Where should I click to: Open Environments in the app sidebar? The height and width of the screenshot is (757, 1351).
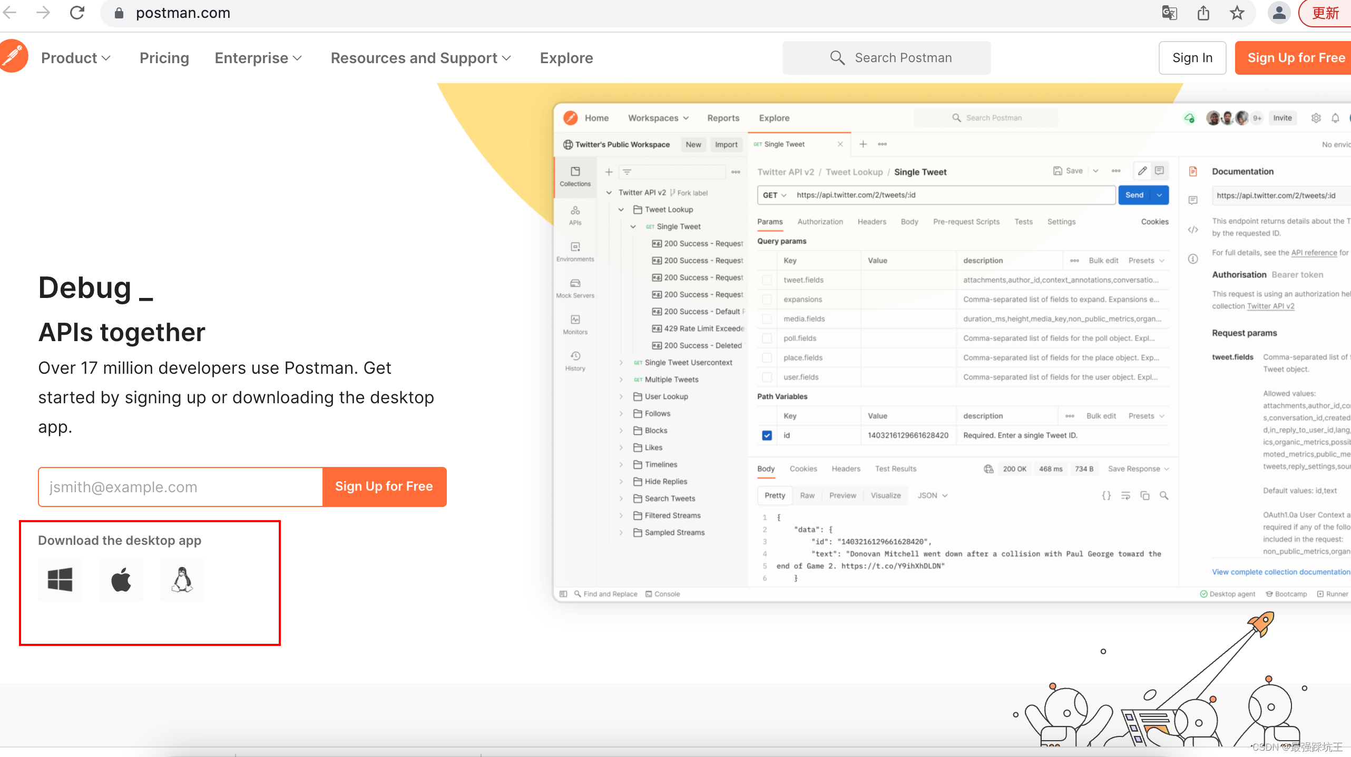pyautogui.click(x=575, y=252)
